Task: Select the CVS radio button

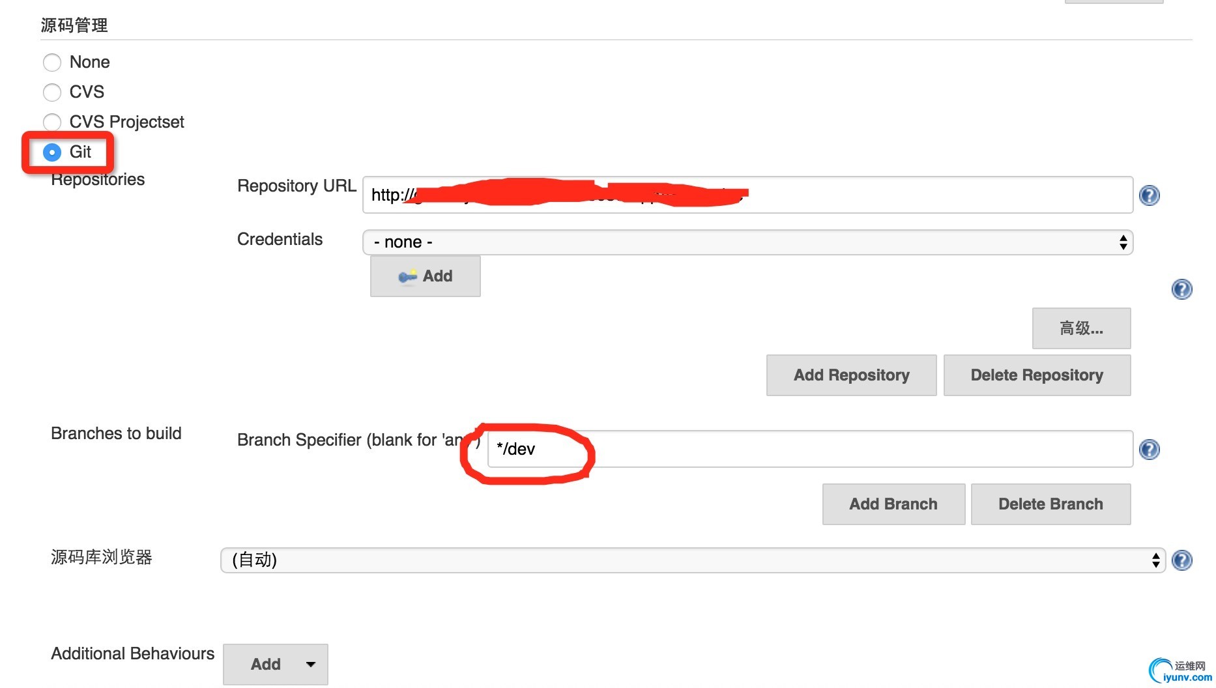Action: point(52,93)
